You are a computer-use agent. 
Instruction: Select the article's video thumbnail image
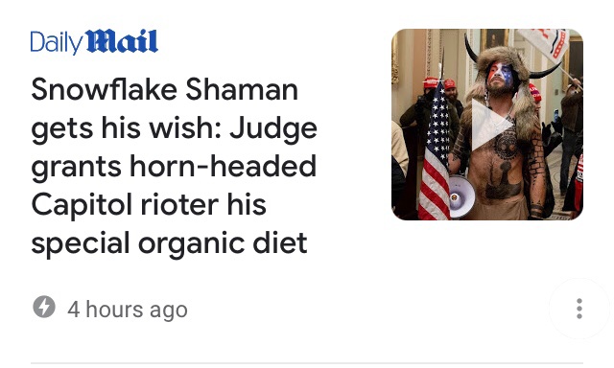click(487, 125)
